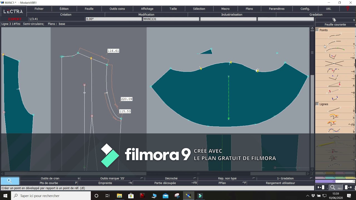356x200 pixels.
Task: Switch to the Industrialisation tab
Action: click(232, 14)
